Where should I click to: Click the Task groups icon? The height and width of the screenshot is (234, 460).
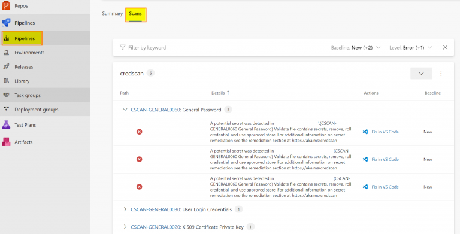[x=6, y=95]
